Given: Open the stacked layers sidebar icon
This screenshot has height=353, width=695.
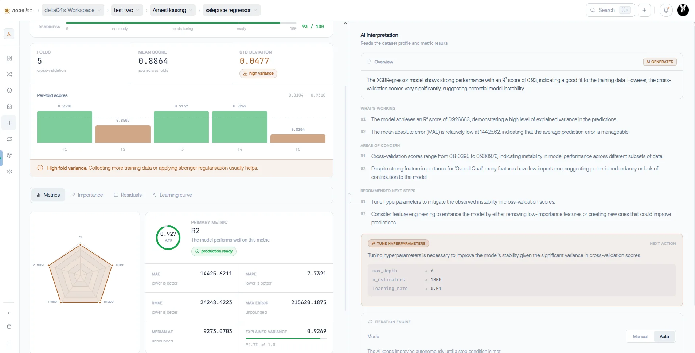Looking at the screenshot, I should [9, 90].
